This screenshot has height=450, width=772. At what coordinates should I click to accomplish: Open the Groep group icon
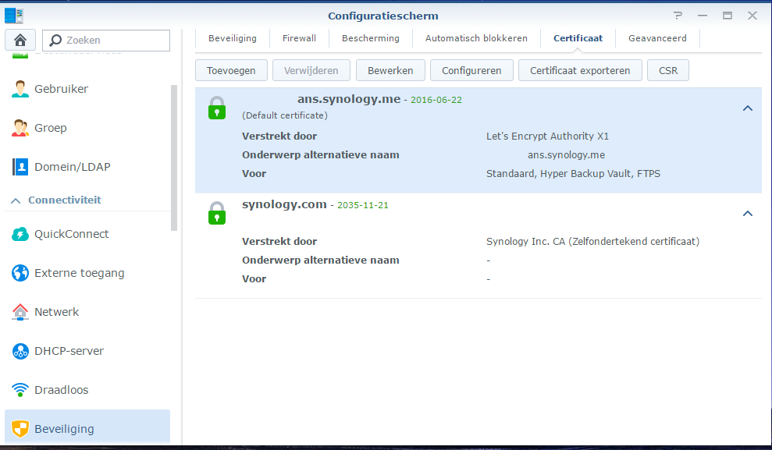pyautogui.click(x=20, y=128)
